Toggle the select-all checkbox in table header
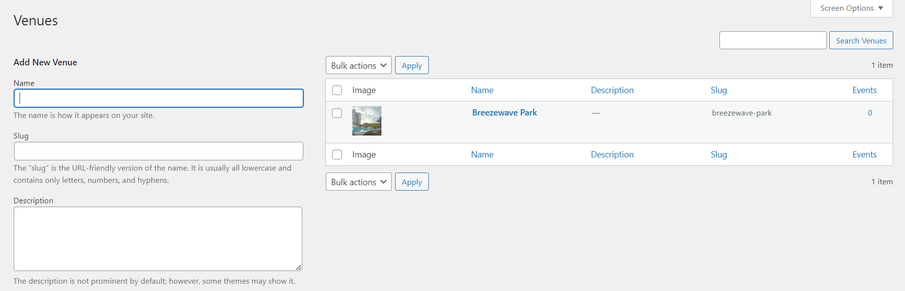Screen dimensions: 905x291 coord(337,90)
